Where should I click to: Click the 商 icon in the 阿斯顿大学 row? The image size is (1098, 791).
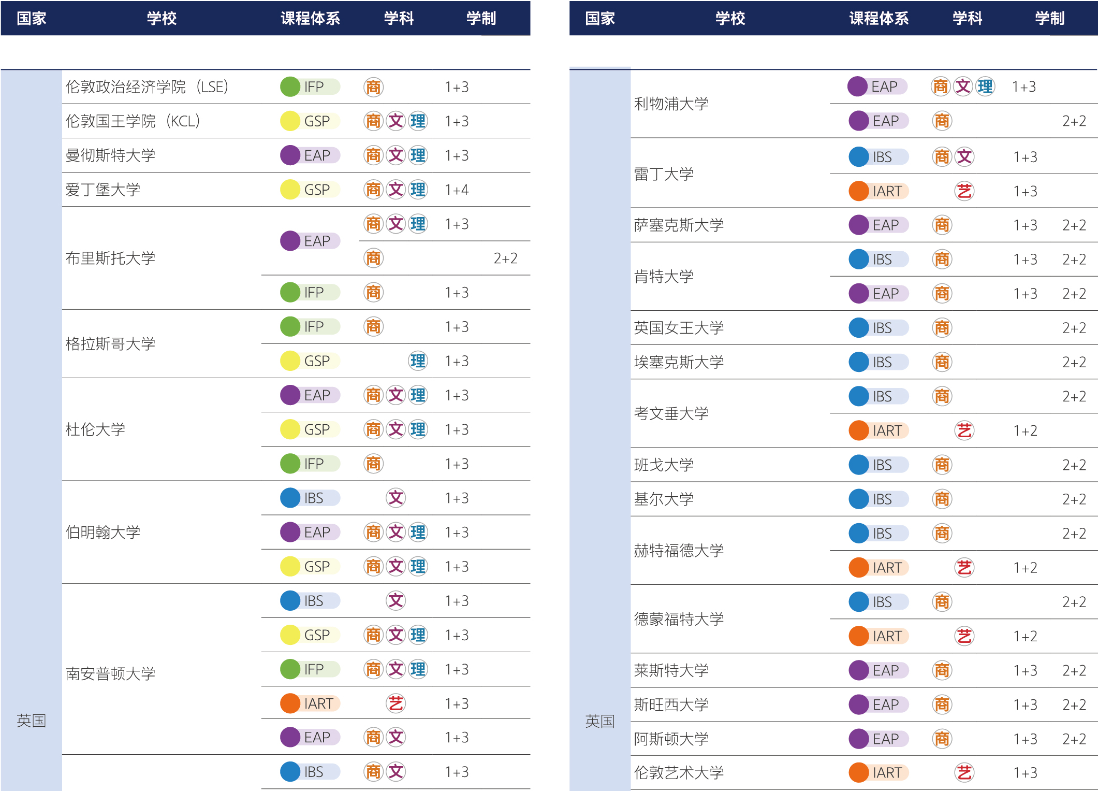[942, 739]
